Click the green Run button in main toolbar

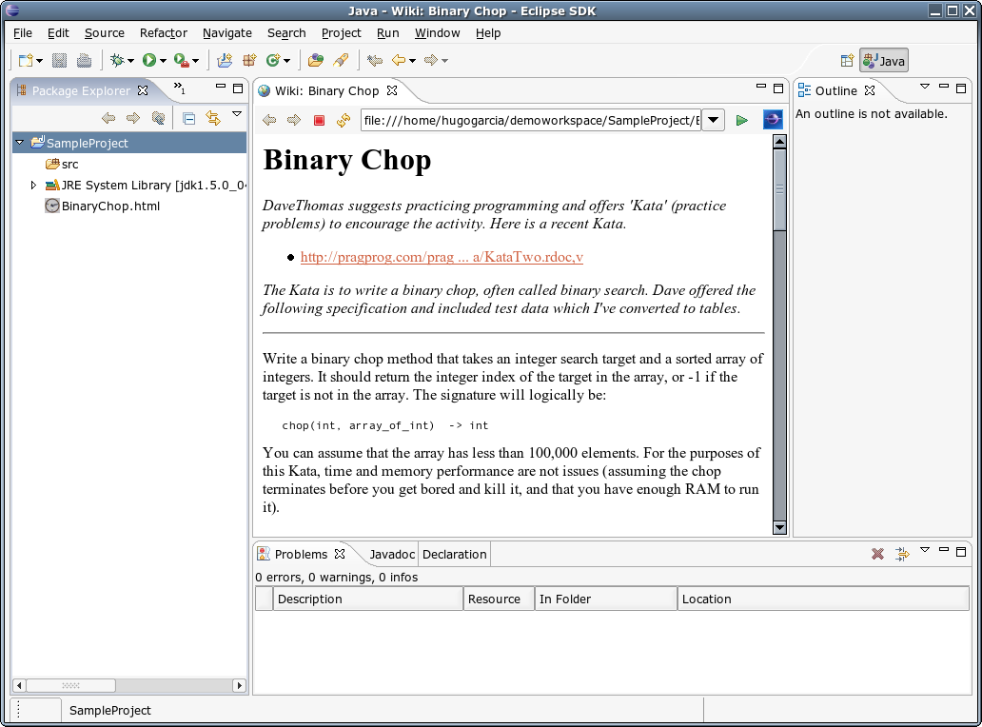(149, 61)
